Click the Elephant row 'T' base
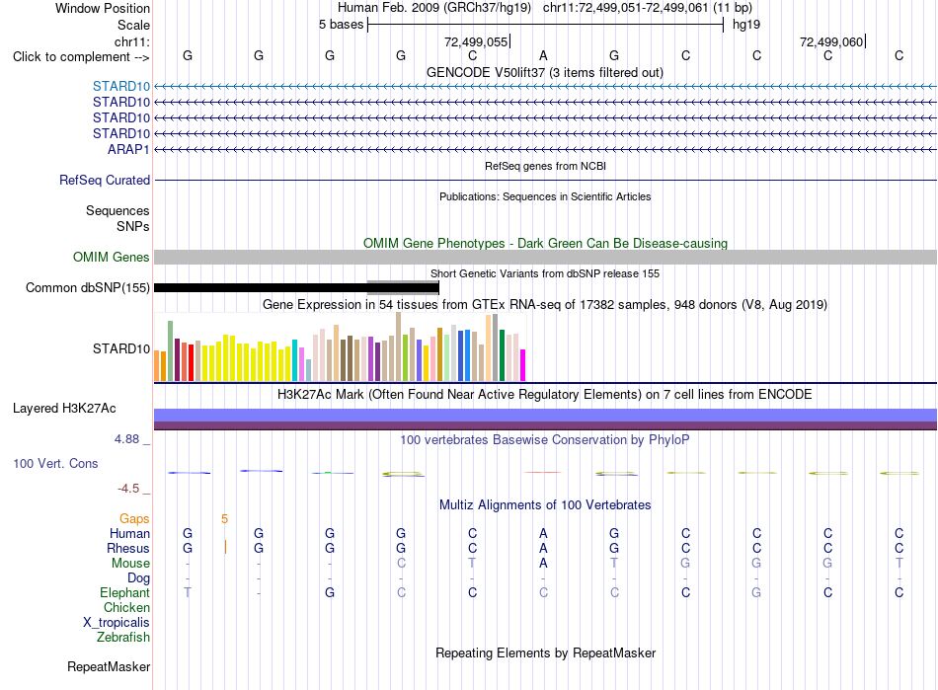 pos(188,592)
